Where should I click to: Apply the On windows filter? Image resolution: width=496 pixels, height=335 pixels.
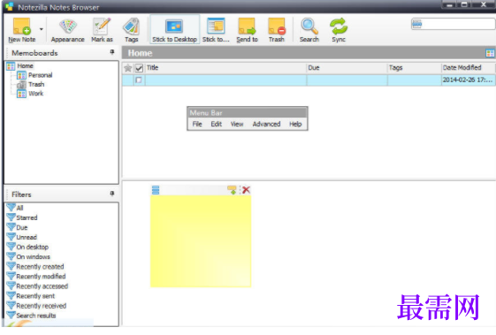pyautogui.click(x=28, y=256)
